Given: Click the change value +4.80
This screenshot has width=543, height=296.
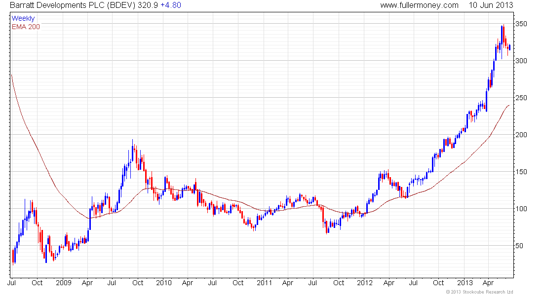Looking at the screenshot, I should coord(171,5).
